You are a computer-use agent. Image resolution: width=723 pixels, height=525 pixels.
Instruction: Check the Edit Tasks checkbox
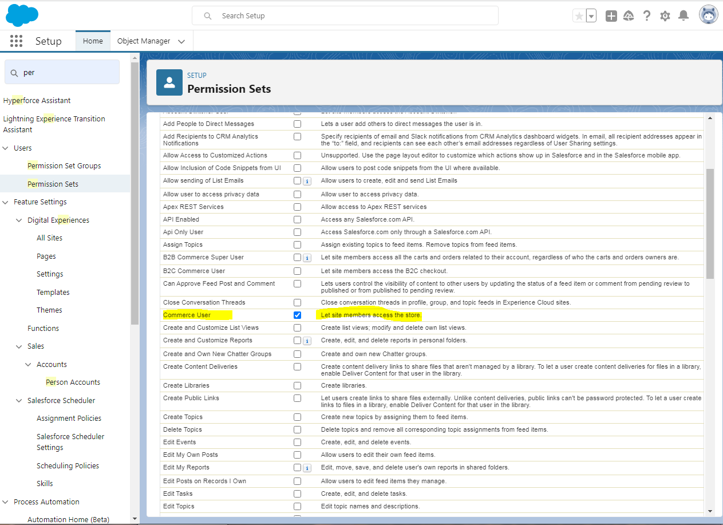coord(297,494)
